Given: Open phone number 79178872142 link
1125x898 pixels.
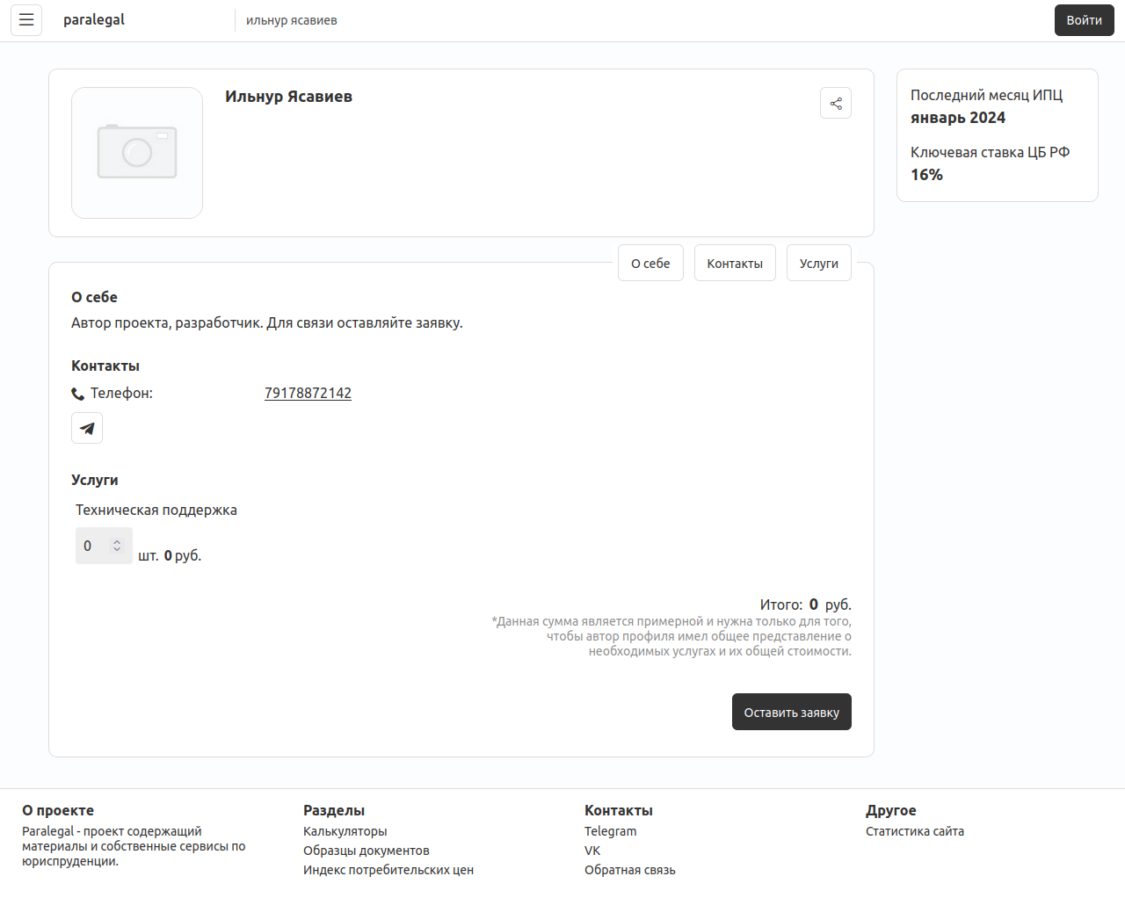Looking at the screenshot, I should 308,393.
